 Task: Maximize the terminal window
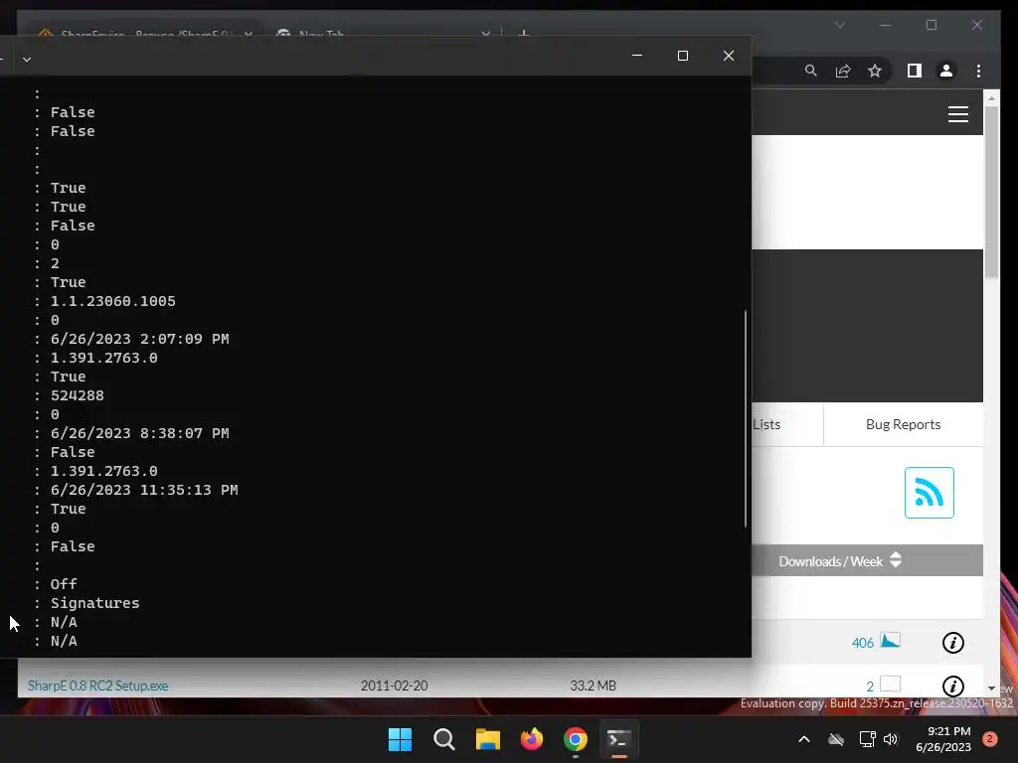tap(682, 56)
